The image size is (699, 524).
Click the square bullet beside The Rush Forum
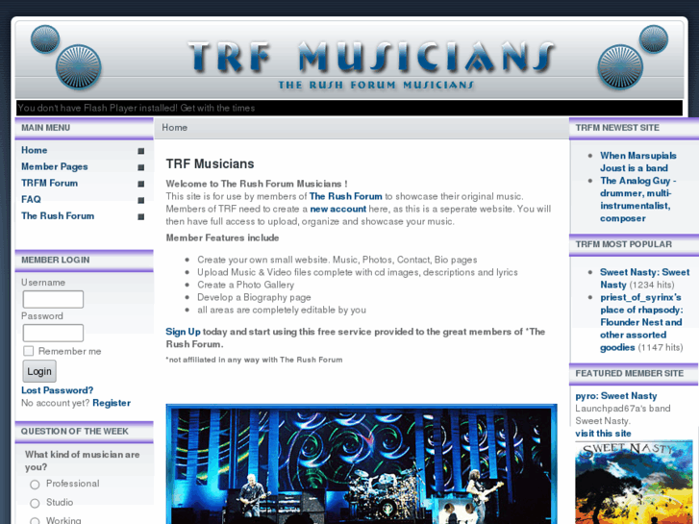point(141,216)
